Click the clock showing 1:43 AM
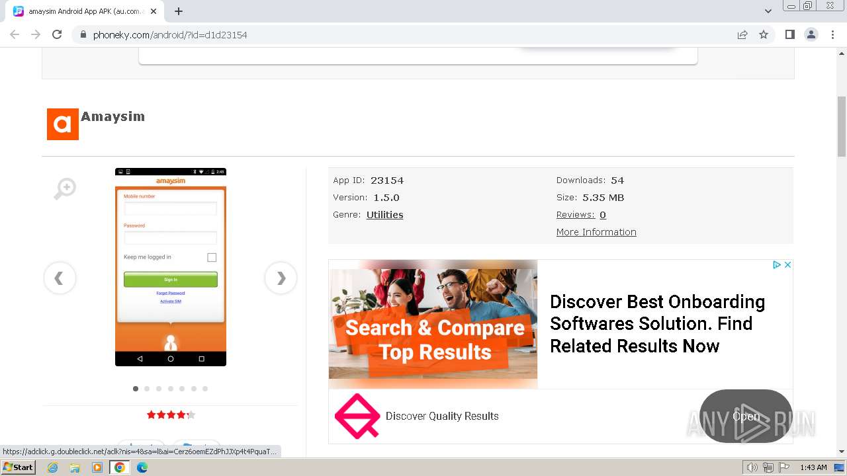847x476 pixels. coord(813,467)
